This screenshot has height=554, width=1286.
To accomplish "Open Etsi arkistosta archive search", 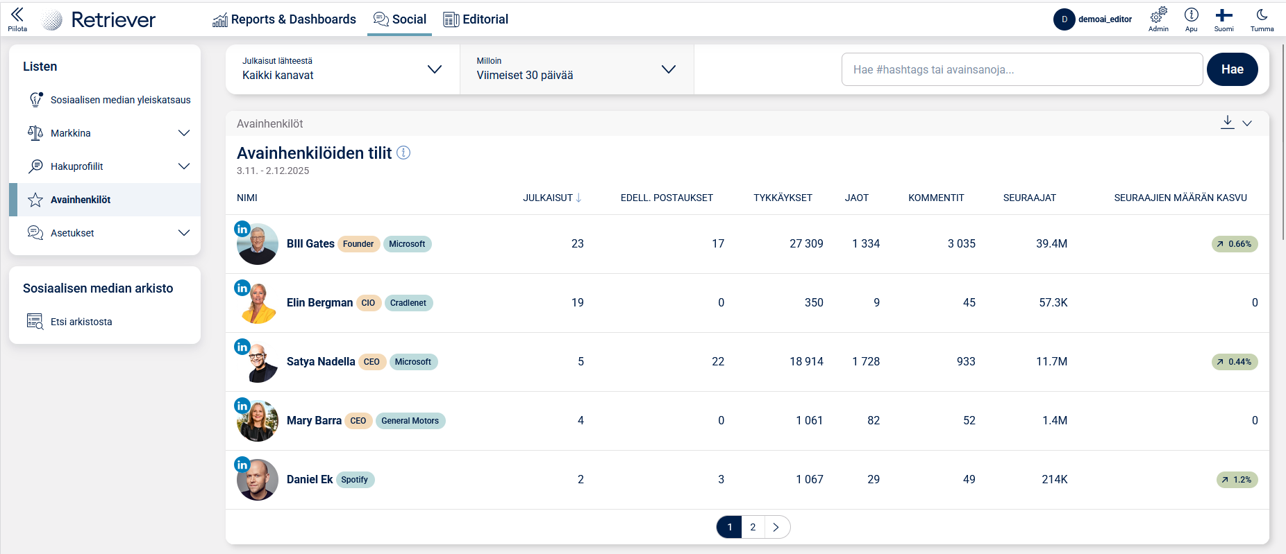I will (81, 322).
